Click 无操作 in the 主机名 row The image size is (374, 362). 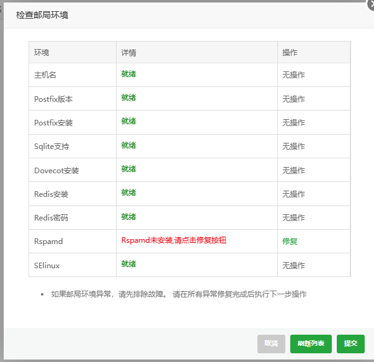[293, 75]
